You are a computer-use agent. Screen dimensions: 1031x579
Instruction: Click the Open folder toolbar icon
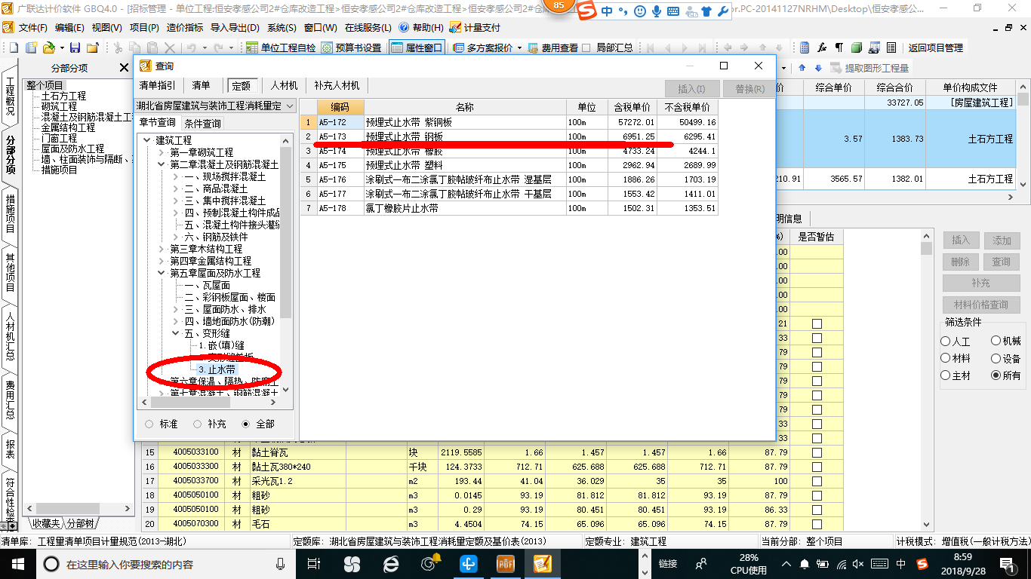click(48, 47)
